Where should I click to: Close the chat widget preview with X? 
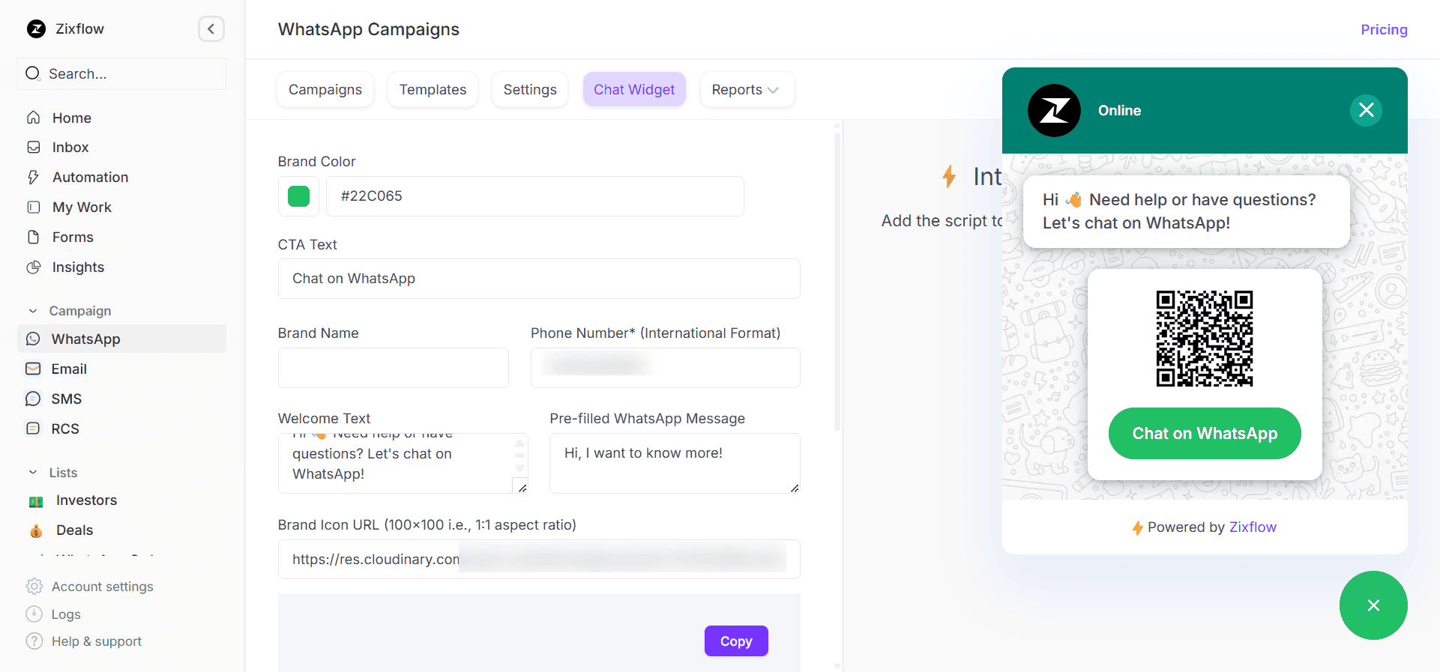(1366, 110)
